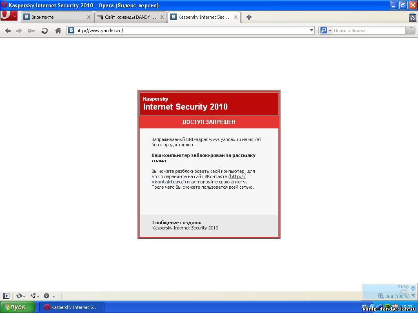Click the Opera Unite icon
Image resolution: width=418 pixels, height=313 pixels.
point(33,296)
